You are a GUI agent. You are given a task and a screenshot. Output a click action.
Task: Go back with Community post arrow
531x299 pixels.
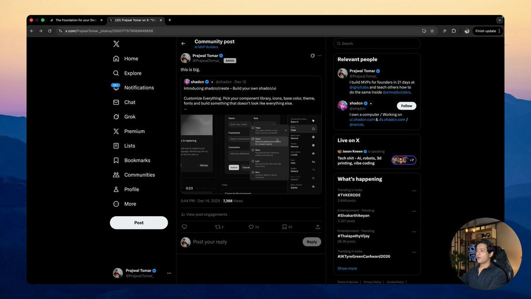[183, 43]
